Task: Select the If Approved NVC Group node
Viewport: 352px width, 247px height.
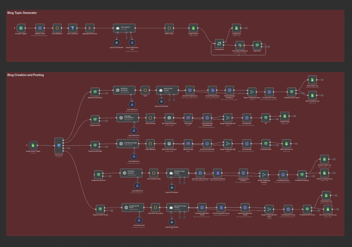Action: [100, 209]
